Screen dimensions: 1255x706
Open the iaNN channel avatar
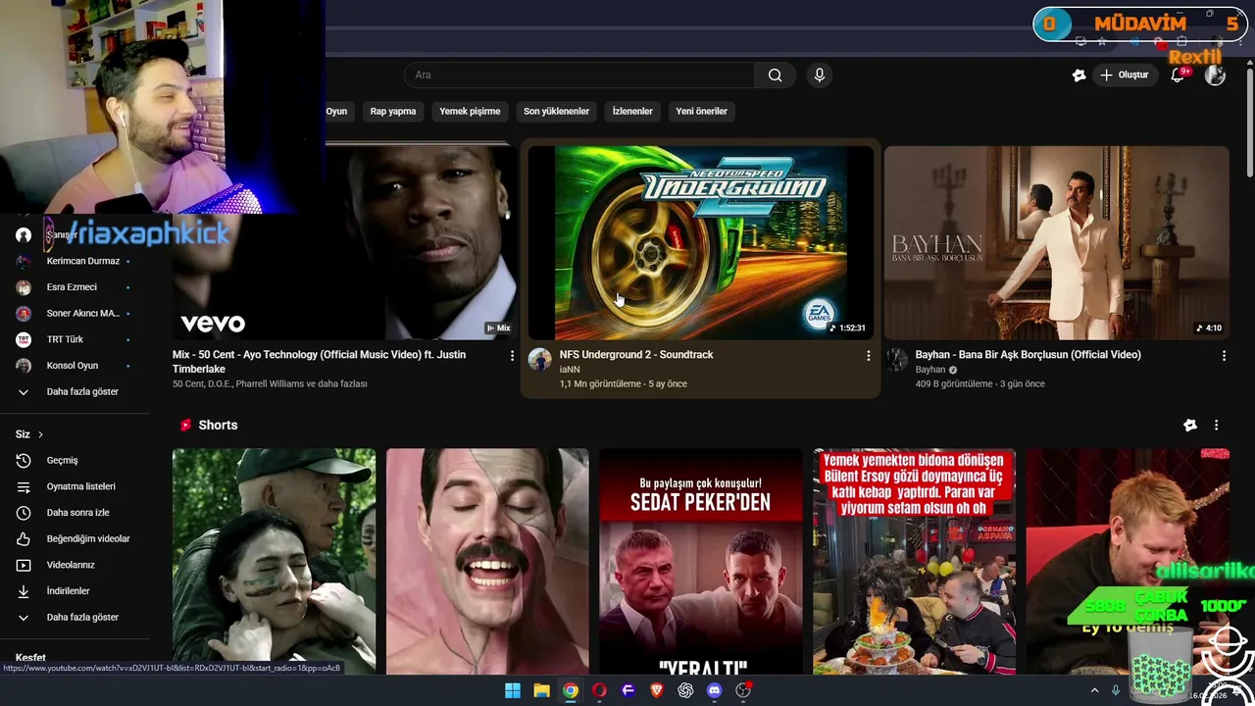(x=539, y=359)
